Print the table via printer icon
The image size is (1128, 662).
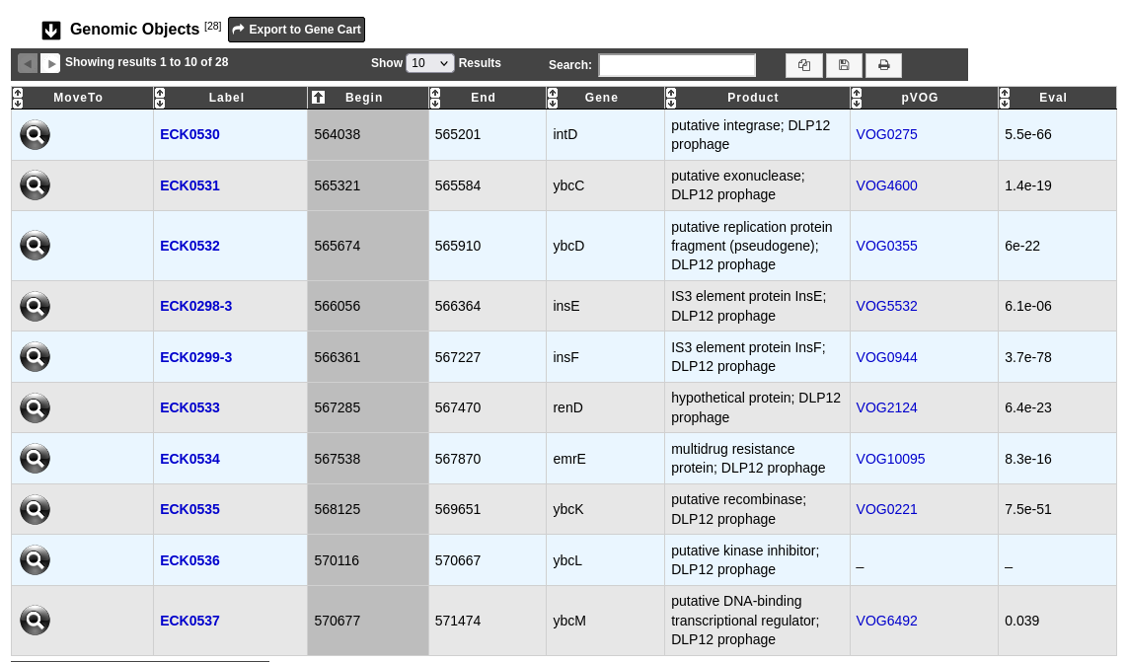(883, 65)
